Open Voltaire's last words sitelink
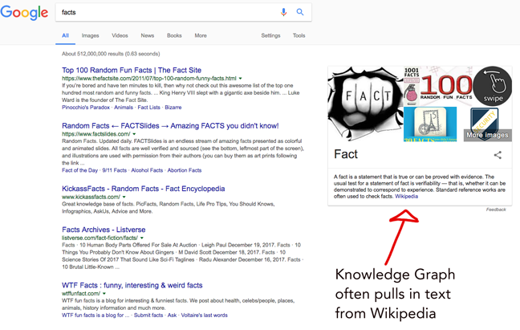 pyautogui.click(x=205, y=316)
